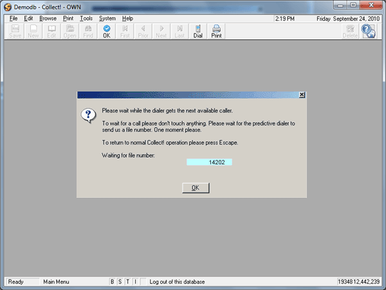The height and width of the screenshot is (290, 386).
Task: Toggle the S status bar indicator
Action: (x=120, y=282)
